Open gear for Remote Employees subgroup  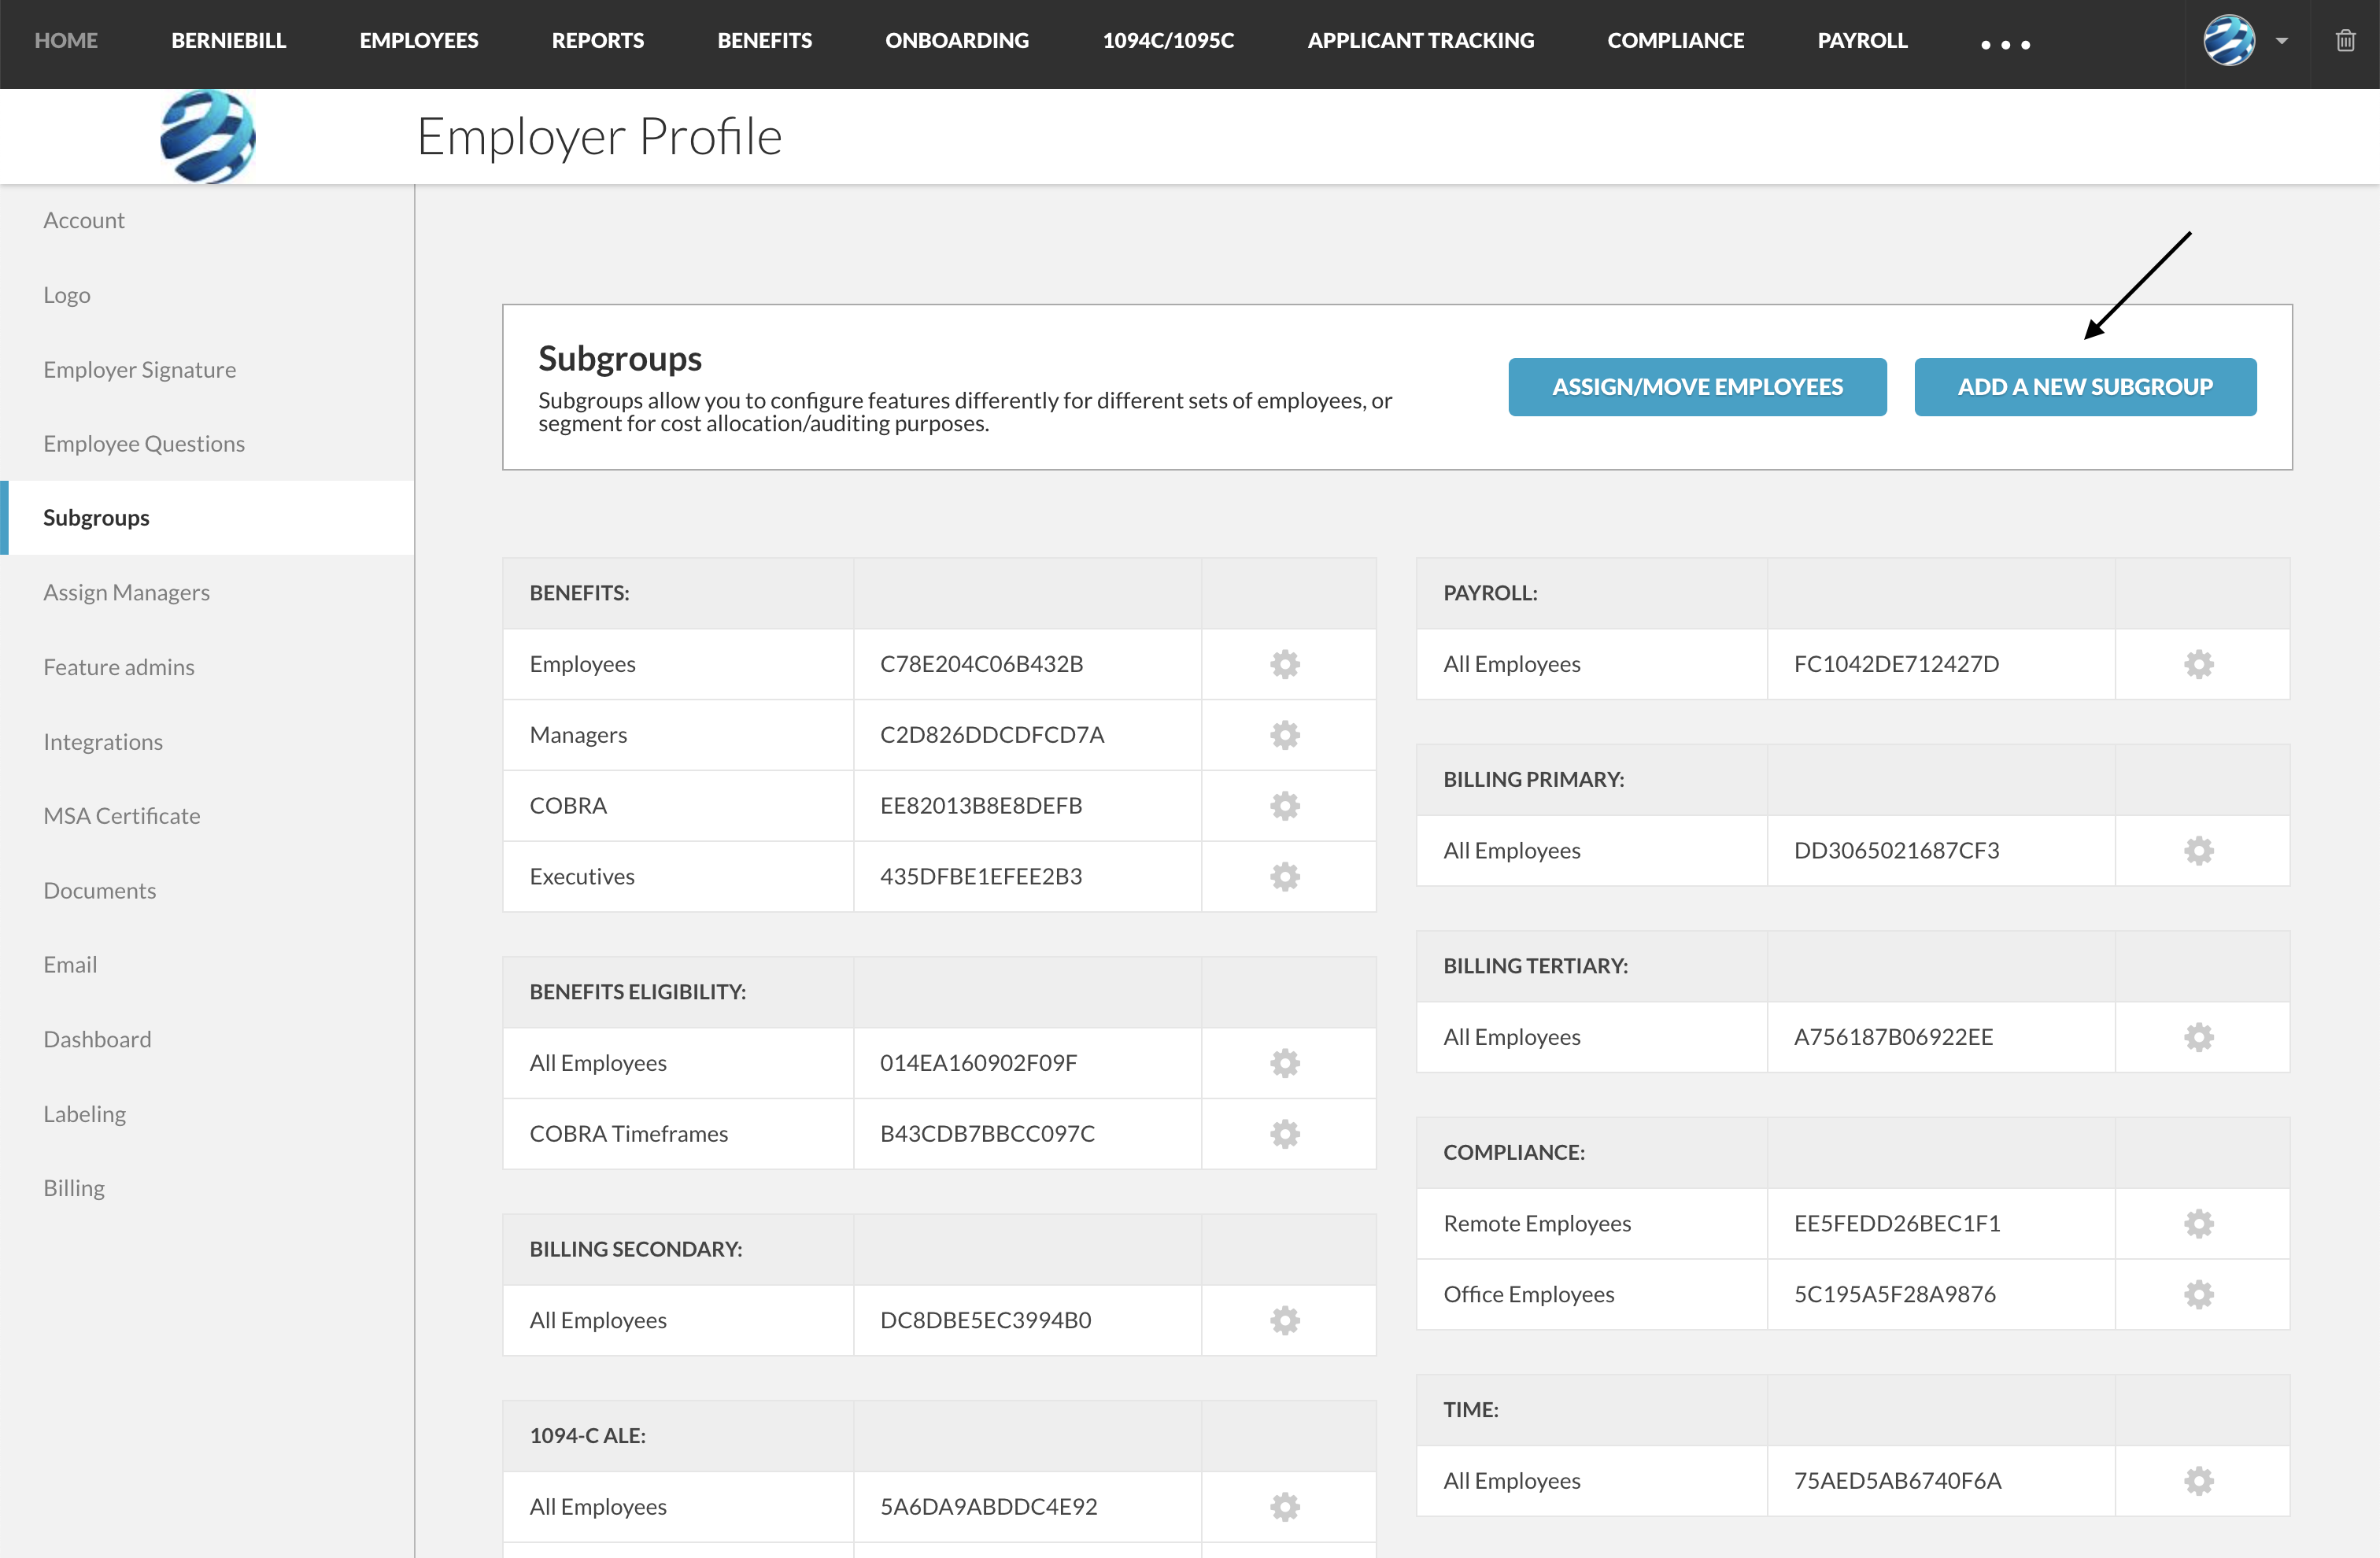2199,1224
